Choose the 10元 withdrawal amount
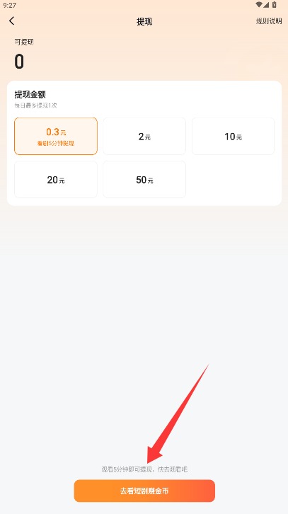 coord(233,136)
